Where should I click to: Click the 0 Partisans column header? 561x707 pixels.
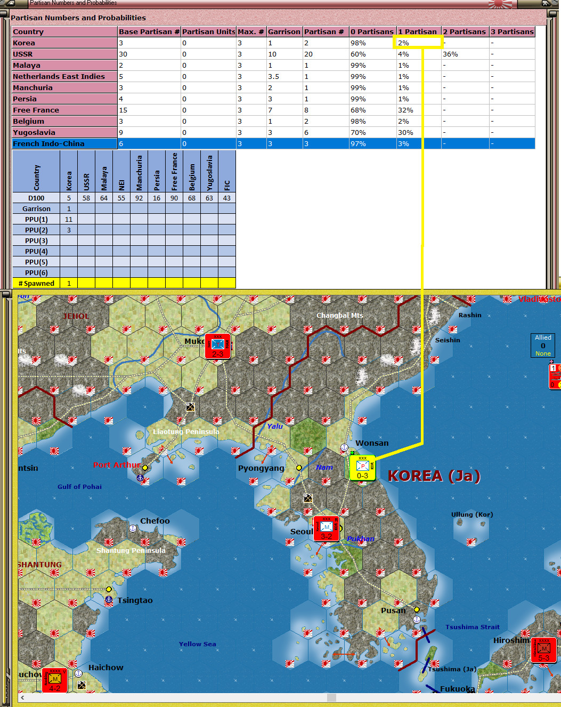372,31
